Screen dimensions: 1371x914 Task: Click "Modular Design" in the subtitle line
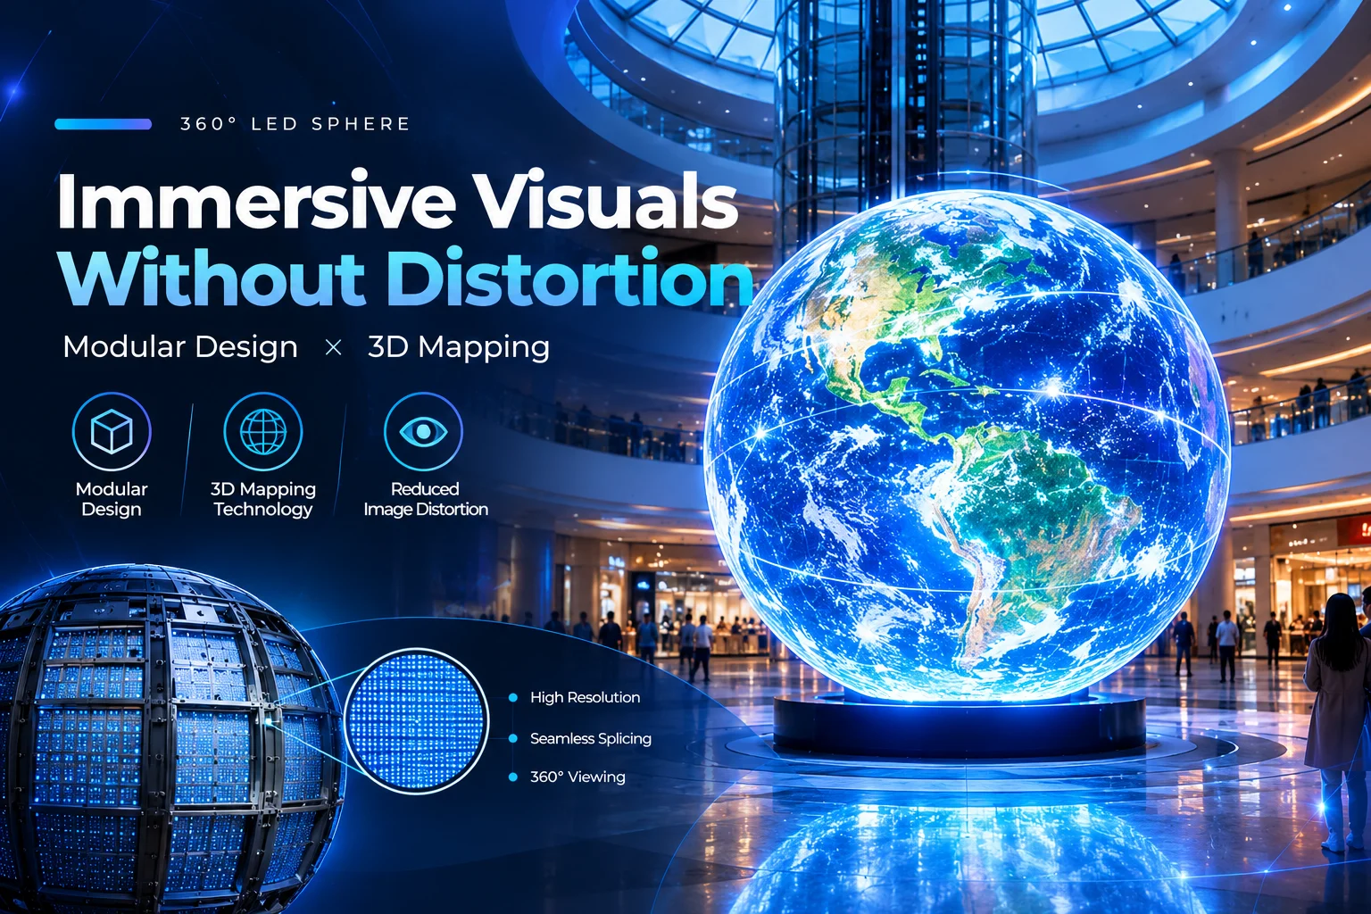pyautogui.click(x=180, y=346)
